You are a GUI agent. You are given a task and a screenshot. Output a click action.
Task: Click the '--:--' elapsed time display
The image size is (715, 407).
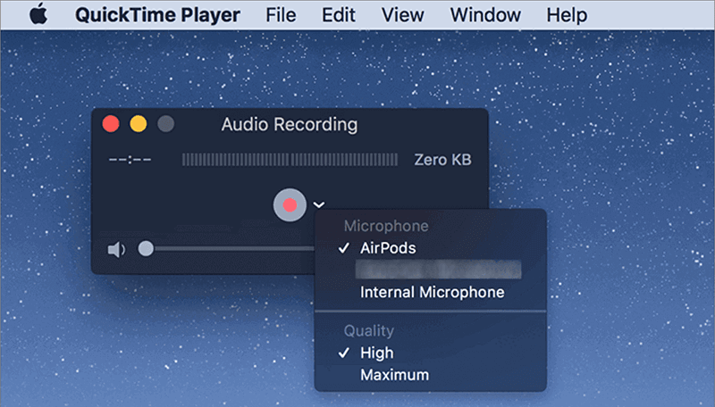[130, 160]
